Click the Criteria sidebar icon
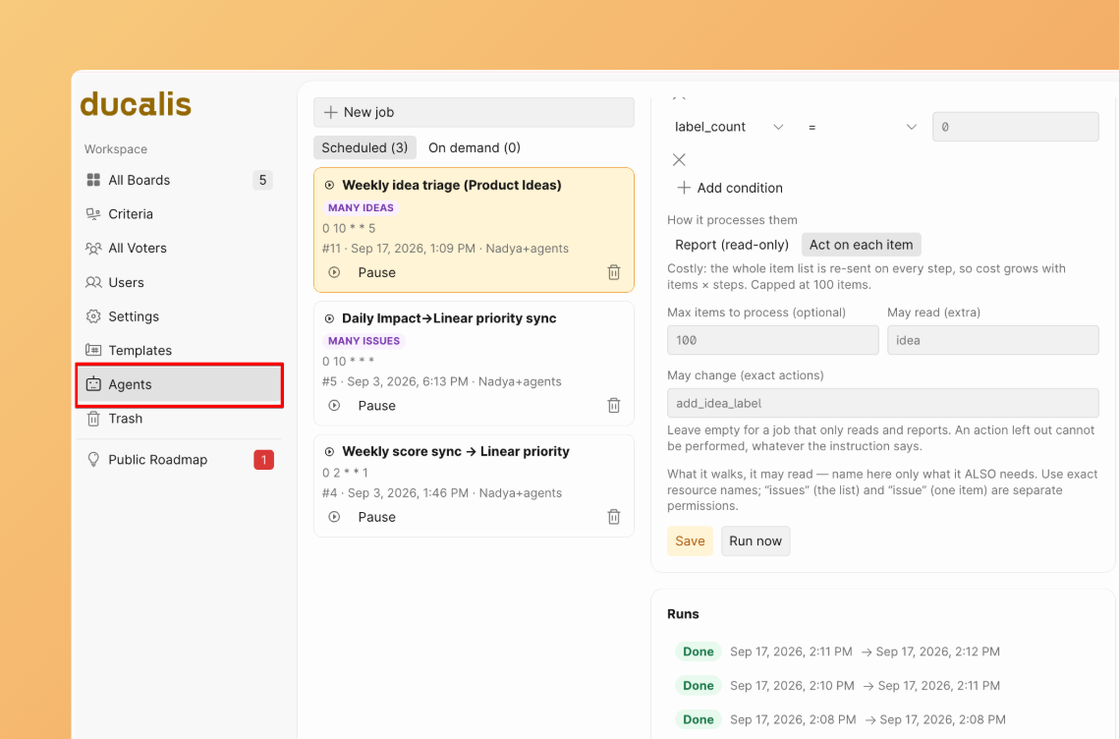The height and width of the screenshot is (739, 1119). 93,214
